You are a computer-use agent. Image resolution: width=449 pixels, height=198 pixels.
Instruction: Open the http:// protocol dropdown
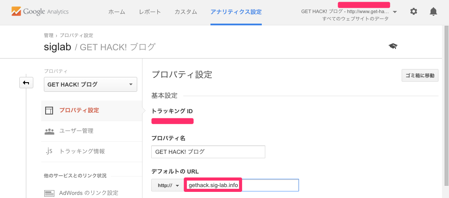(x=168, y=185)
